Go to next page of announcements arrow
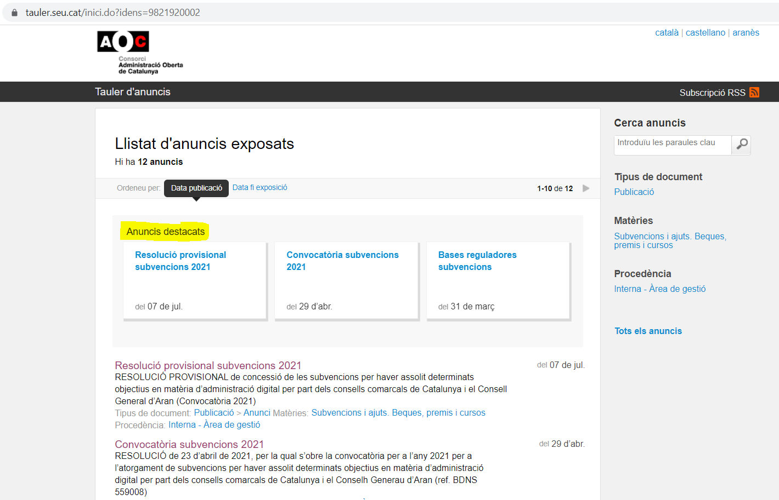This screenshot has width=779, height=500. (x=586, y=188)
